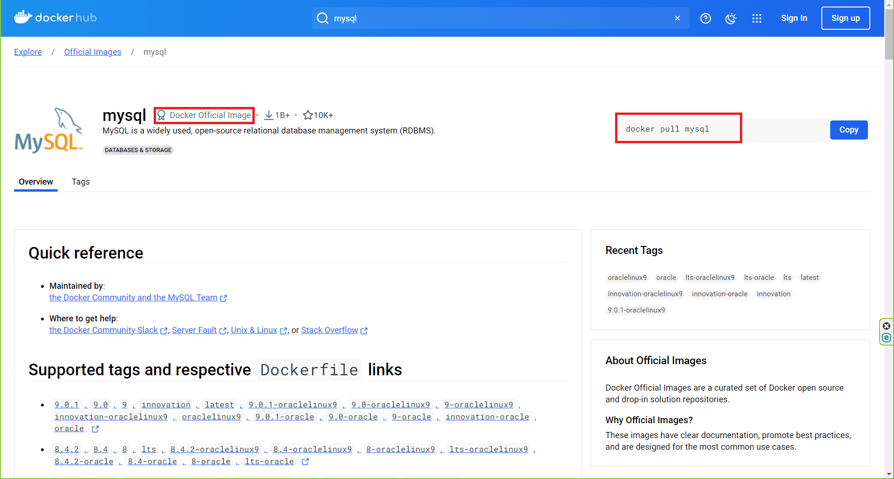Switch to the Tags tab

[81, 182]
